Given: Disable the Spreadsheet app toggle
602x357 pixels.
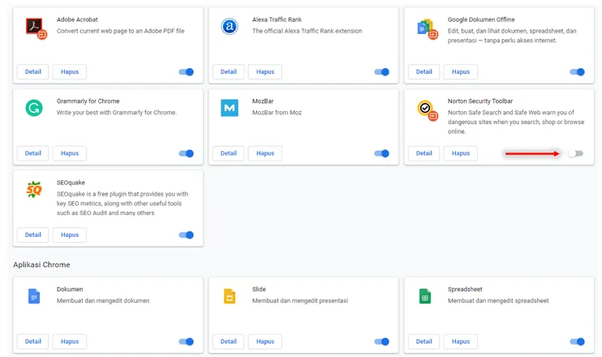Looking at the screenshot, I should pyautogui.click(x=577, y=342).
